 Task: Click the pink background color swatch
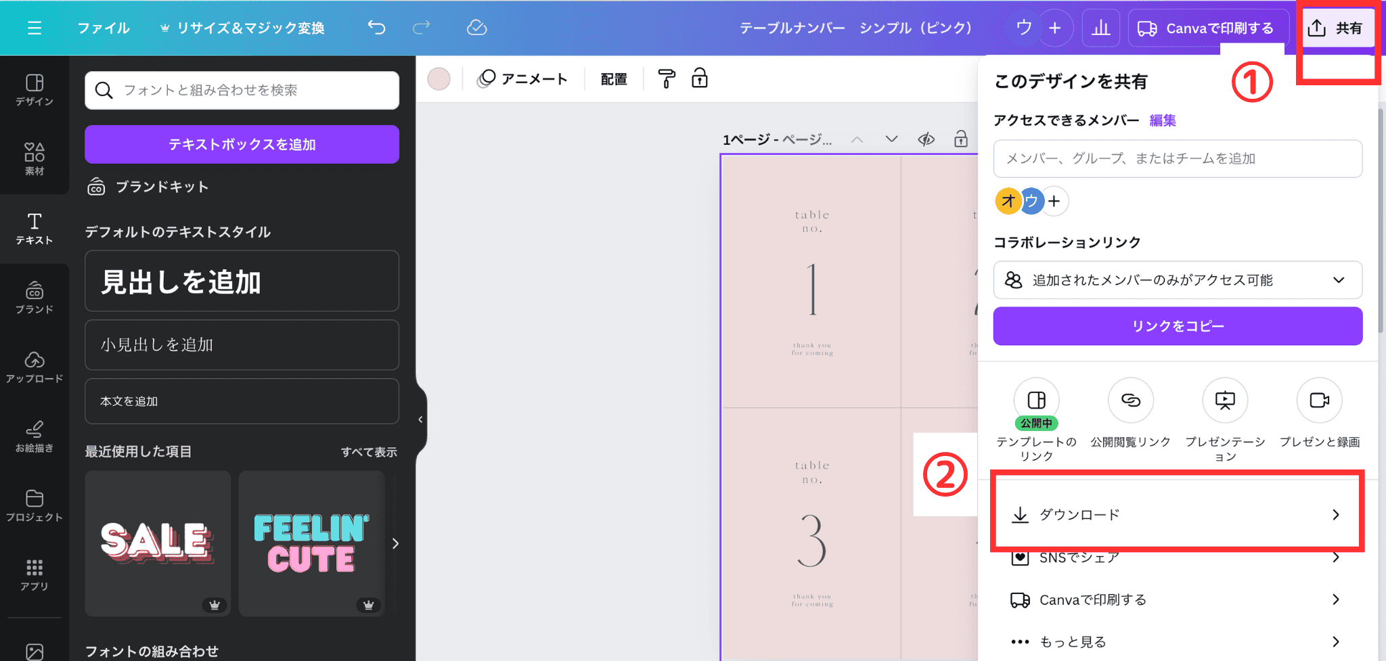[439, 79]
